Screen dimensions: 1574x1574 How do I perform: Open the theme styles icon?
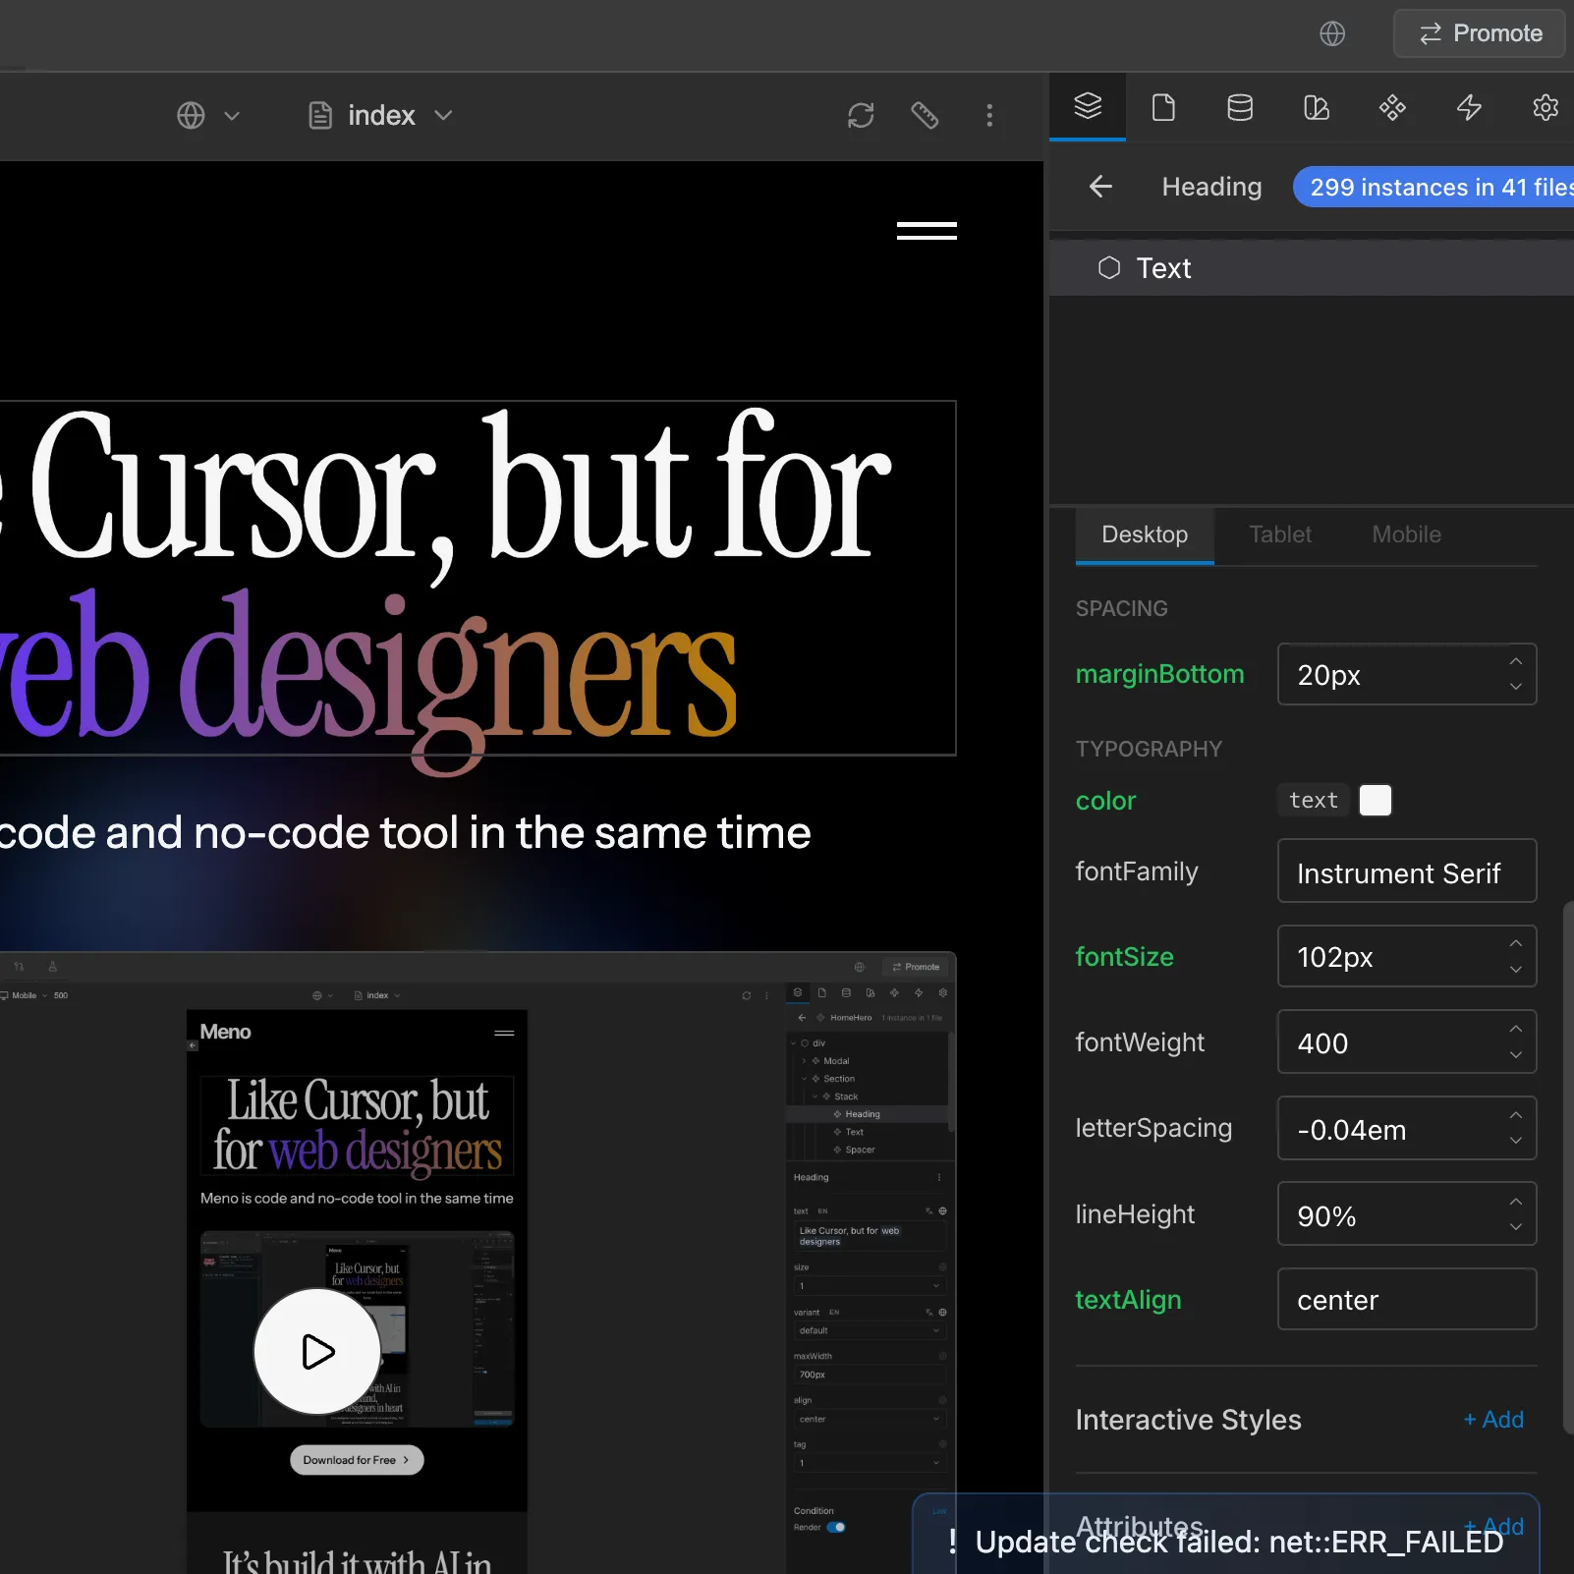pyautogui.click(x=1317, y=107)
